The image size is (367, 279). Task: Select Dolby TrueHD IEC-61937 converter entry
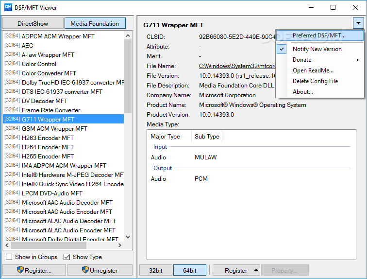[x=64, y=83]
